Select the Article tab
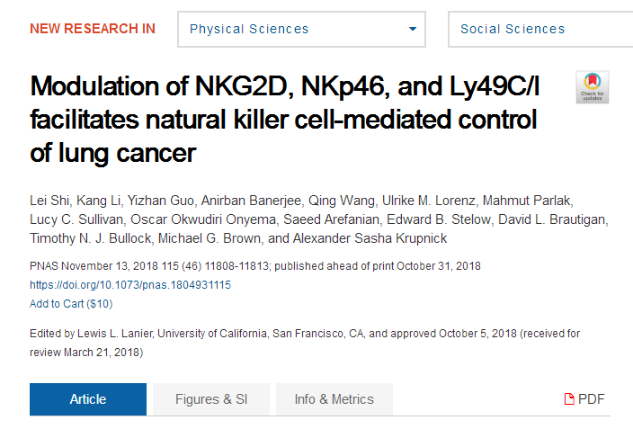633x438 pixels. [88, 398]
